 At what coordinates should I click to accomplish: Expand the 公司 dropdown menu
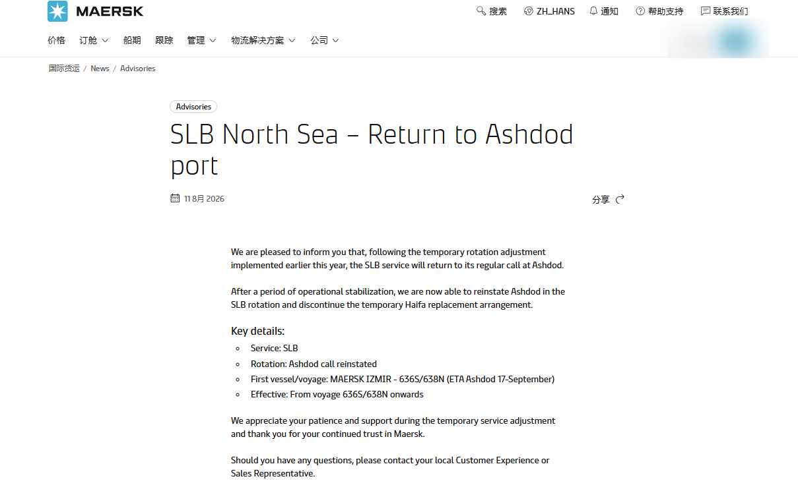pos(325,40)
